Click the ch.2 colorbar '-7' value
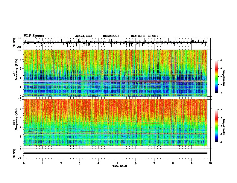This screenshot has width=237, height=183. tap(221, 142)
